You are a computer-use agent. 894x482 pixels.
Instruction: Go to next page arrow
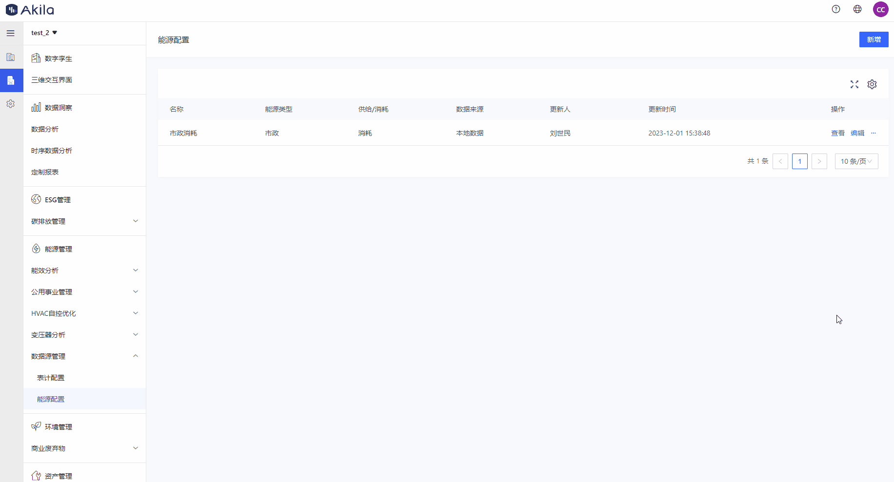pos(819,161)
